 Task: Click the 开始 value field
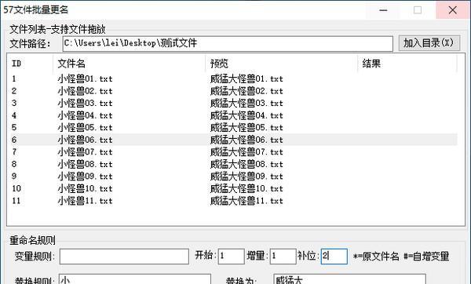(231, 257)
